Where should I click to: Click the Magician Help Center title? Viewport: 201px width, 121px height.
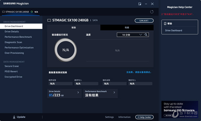click(x=180, y=7)
